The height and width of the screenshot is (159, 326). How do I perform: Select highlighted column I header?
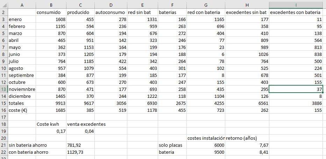[296, 5]
